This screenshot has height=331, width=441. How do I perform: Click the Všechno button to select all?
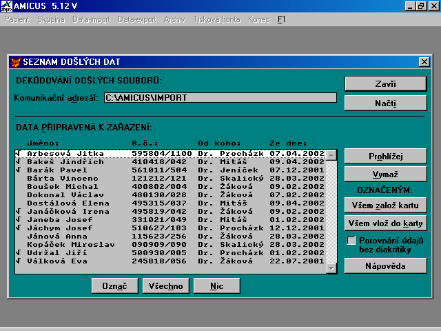pos(165,285)
